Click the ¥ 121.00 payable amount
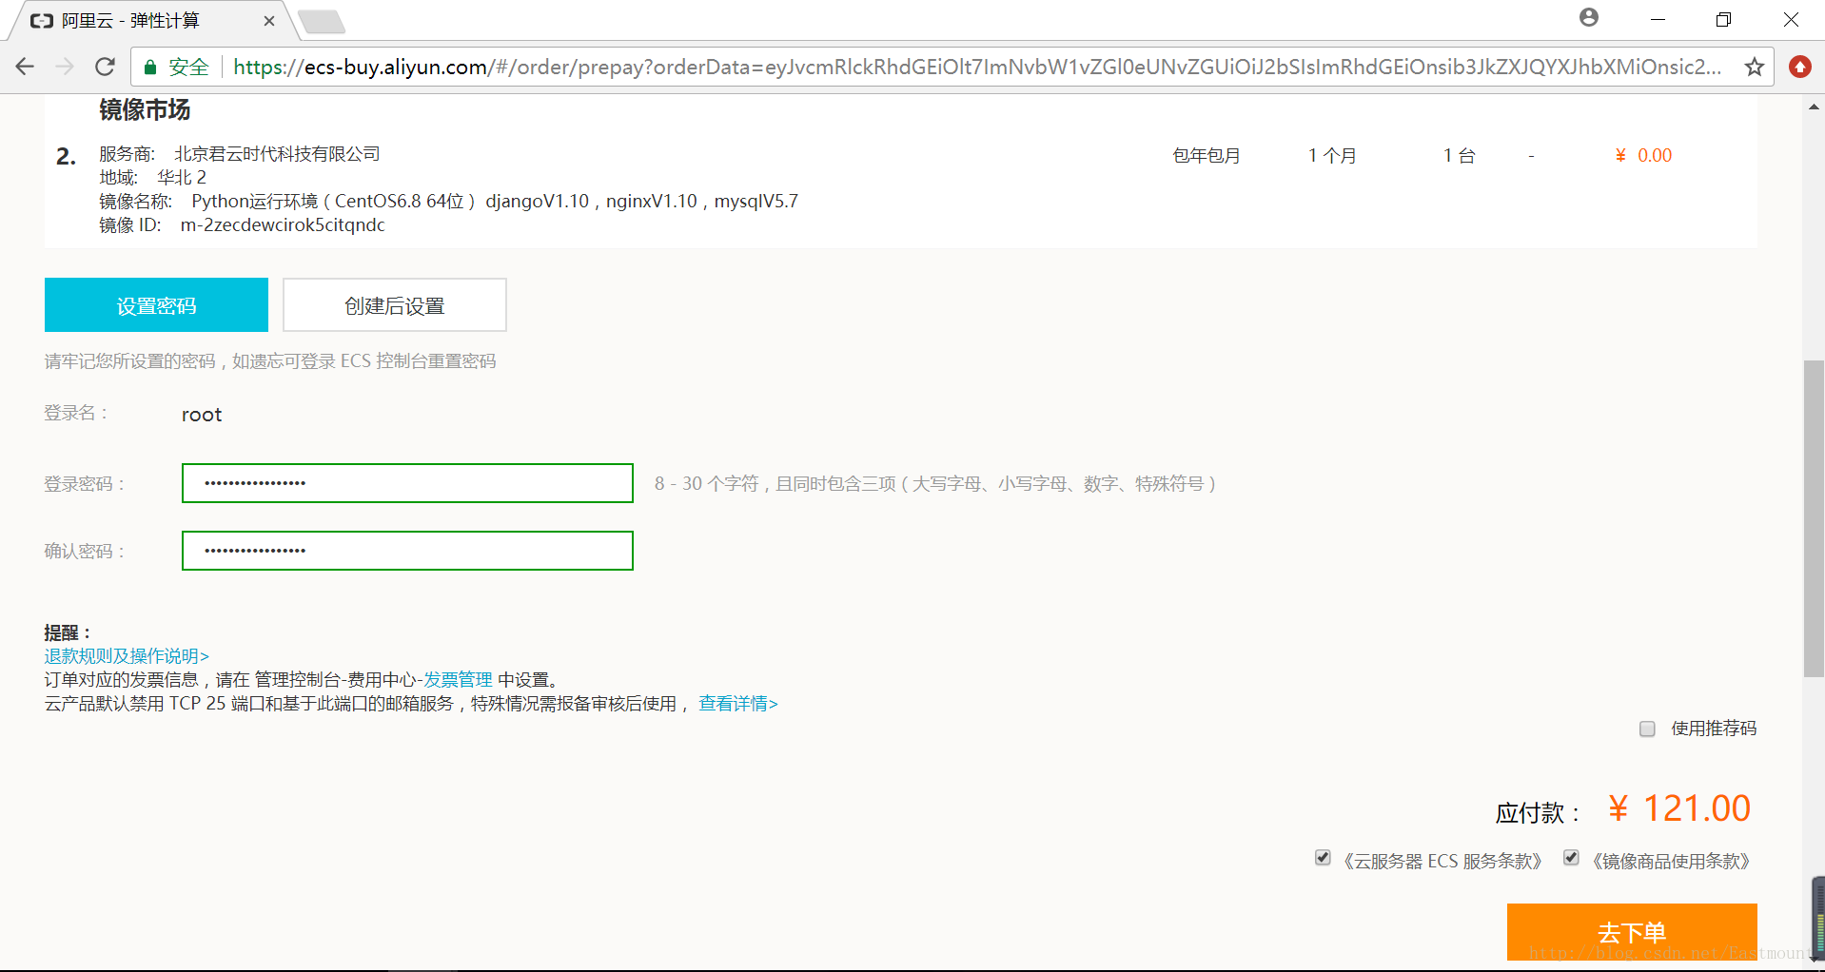The width and height of the screenshot is (1825, 972). coord(1678,808)
